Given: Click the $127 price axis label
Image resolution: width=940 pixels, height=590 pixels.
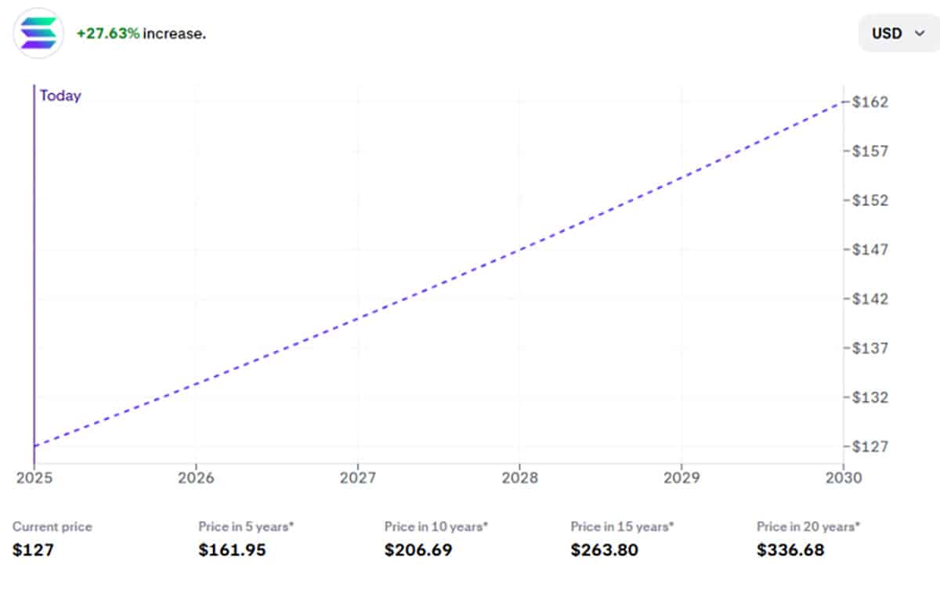Looking at the screenshot, I should tap(869, 447).
